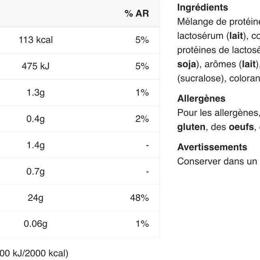The image size is (260, 260).
Task: Click the 2% reference intake cell
Action: tap(142, 119)
